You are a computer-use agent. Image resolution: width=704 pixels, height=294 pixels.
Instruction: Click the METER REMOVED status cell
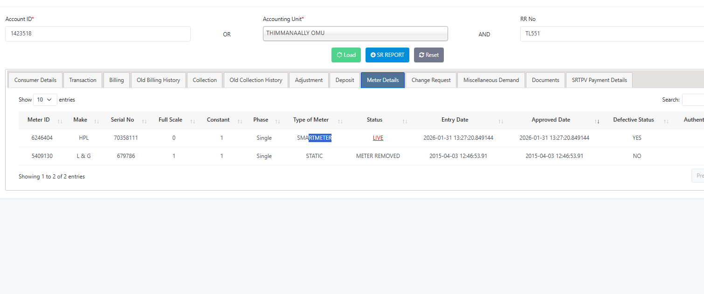click(378, 156)
